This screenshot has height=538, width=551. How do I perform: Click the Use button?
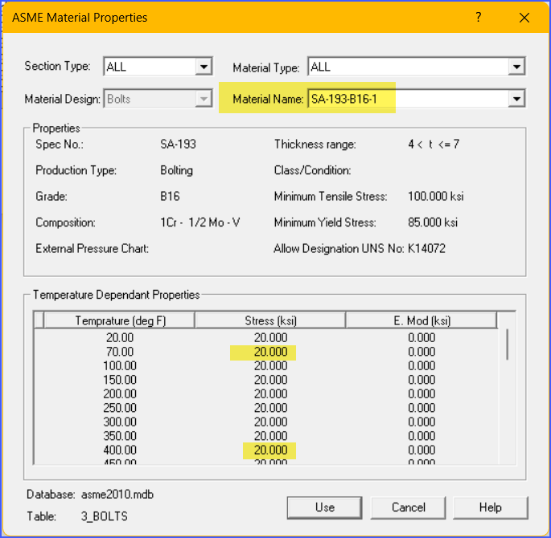[325, 507]
